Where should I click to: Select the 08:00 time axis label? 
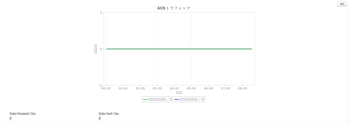click(x=242, y=88)
